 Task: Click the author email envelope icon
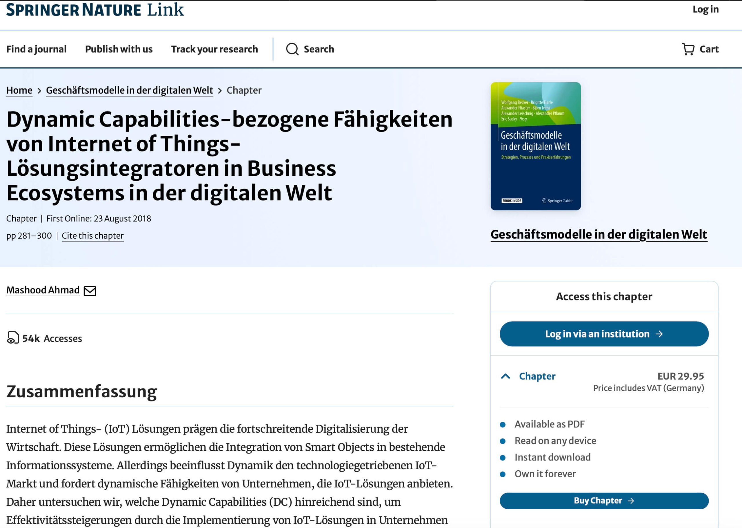coord(90,291)
